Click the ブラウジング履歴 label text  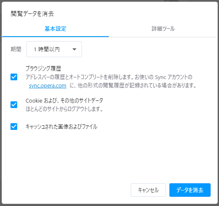(x=43, y=69)
